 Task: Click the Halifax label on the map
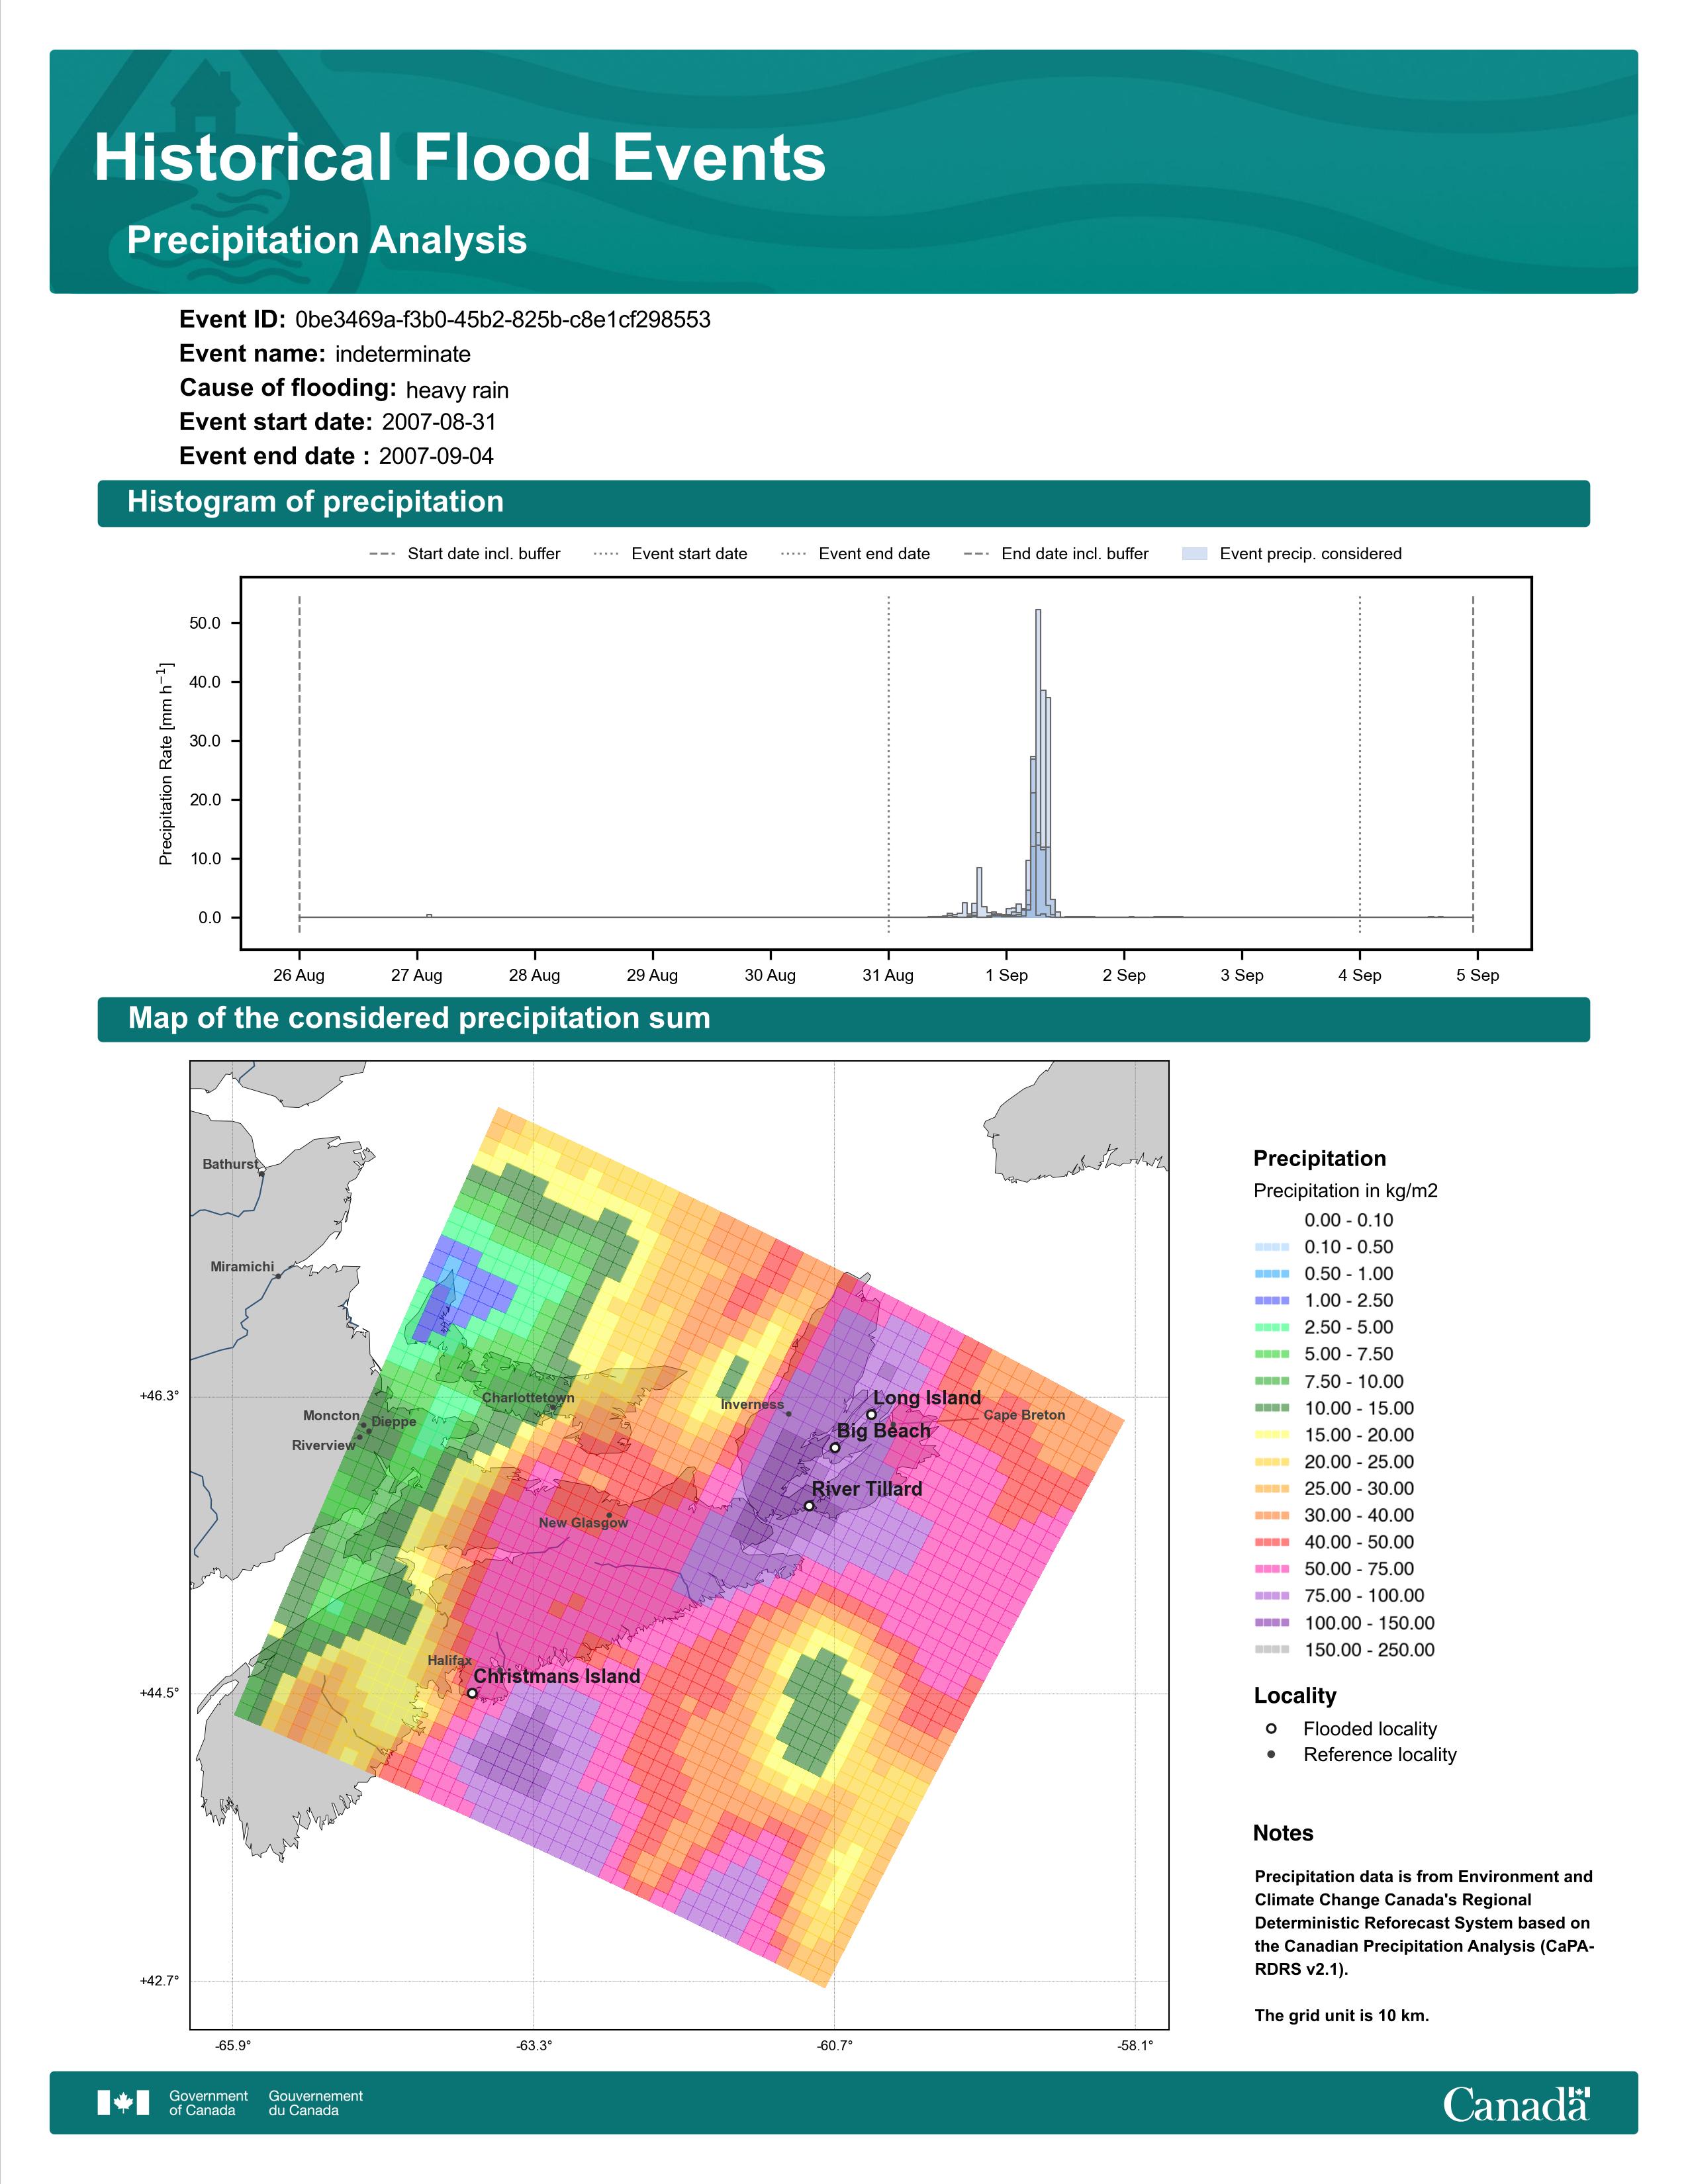pos(450,1660)
